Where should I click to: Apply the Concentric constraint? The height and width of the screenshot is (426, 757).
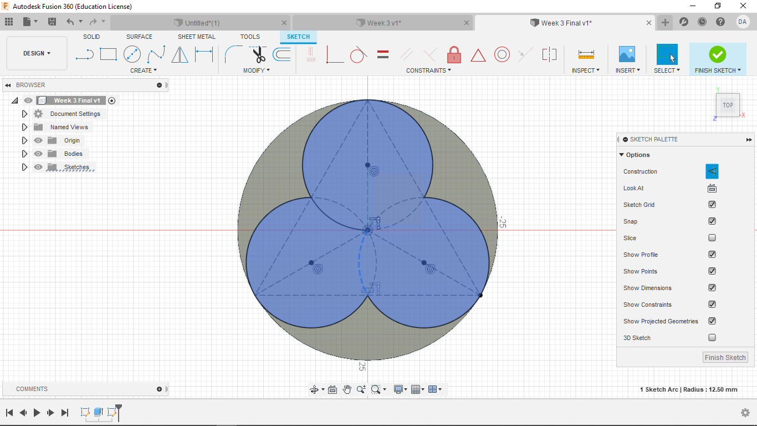tap(502, 54)
